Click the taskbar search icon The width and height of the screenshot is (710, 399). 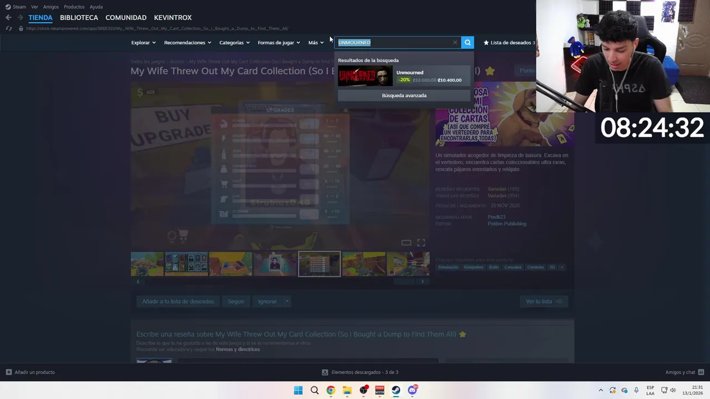pos(315,390)
